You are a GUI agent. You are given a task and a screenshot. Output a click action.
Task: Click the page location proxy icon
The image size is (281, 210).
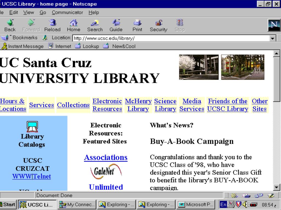click(45, 38)
